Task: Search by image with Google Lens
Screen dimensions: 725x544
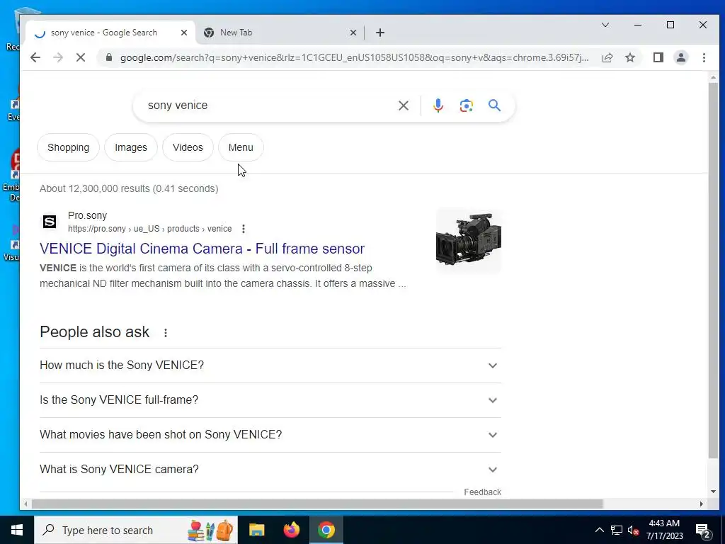Action: [x=466, y=106]
